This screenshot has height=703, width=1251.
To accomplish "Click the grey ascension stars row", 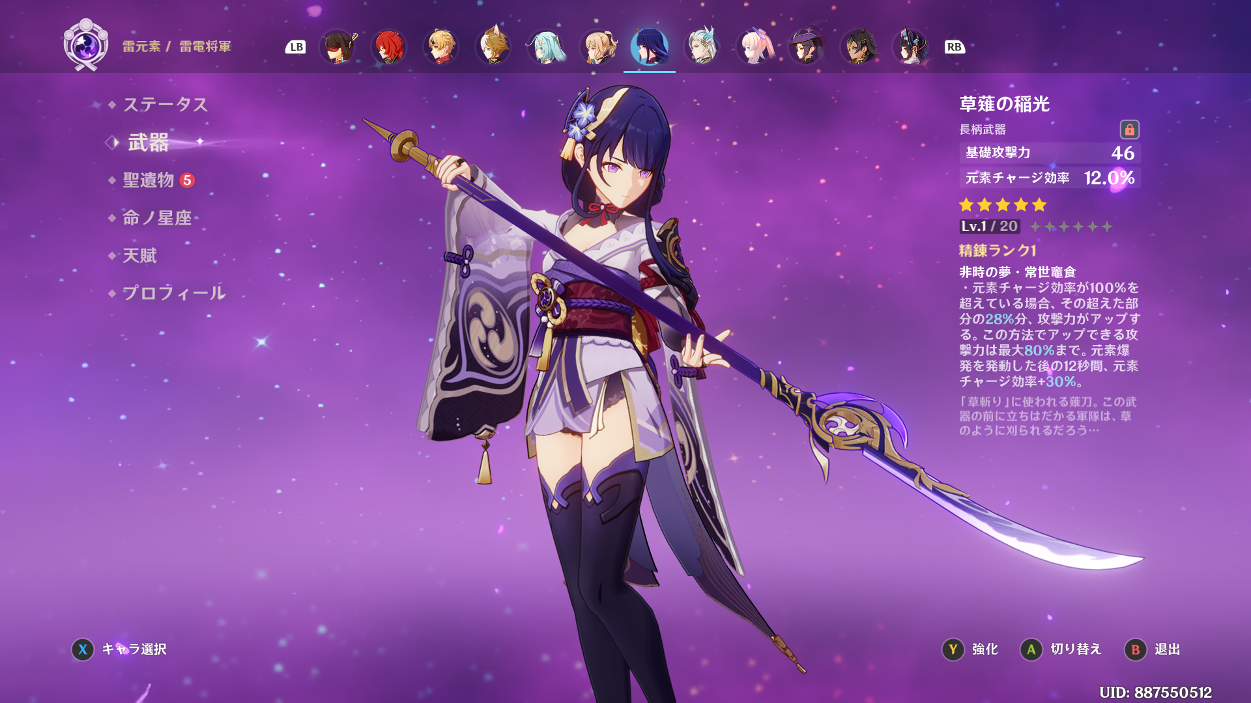I will tap(1071, 227).
